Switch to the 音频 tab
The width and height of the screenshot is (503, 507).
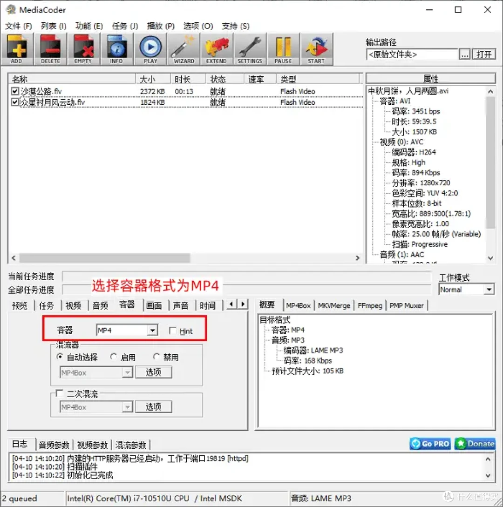tap(100, 305)
